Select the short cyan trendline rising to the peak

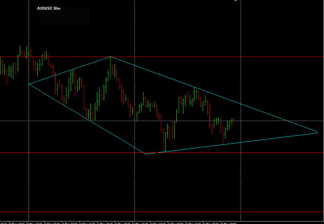coord(69,71)
